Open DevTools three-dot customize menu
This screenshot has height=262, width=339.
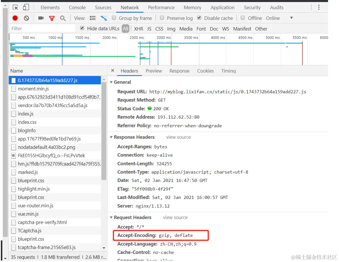point(319,7)
